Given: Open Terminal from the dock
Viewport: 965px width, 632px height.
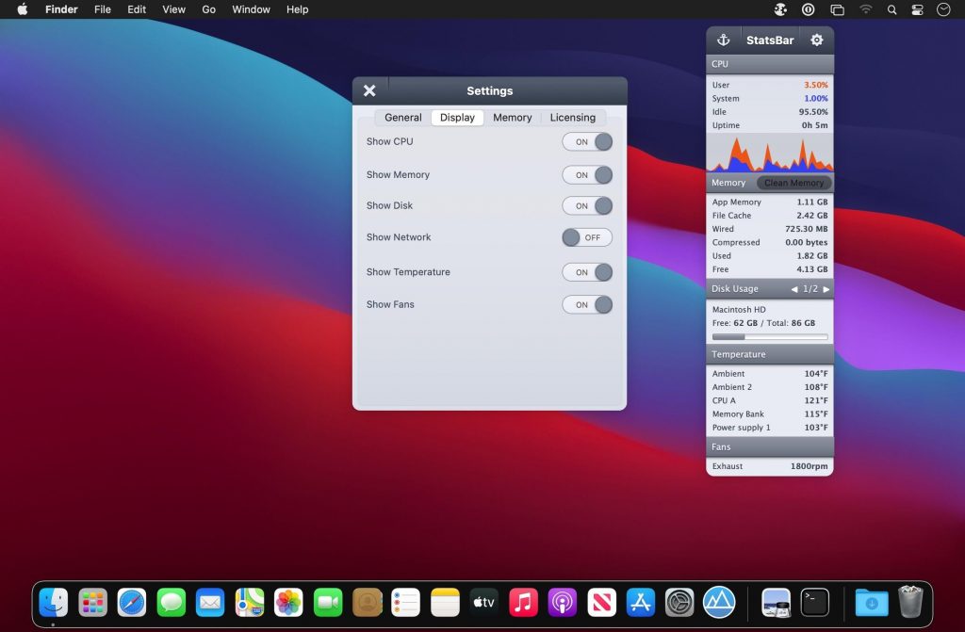Looking at the screenshot, I should pyautogui.click(x=814, y=602).
